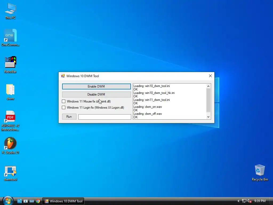Screen dimensions: 273x205
Task: Click log line 'Loading: win10_dwm_tool.ini'
Action: (x=151, y=86)
